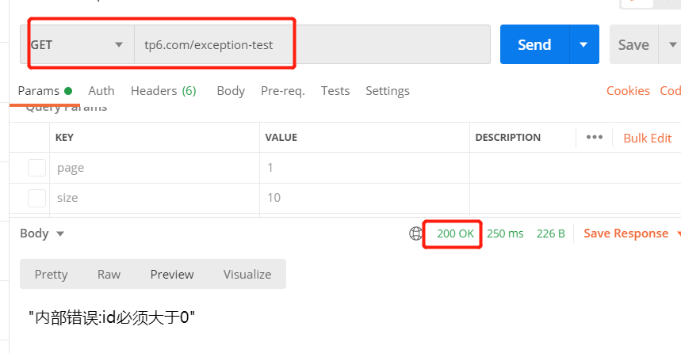This screenshot has width=681, height=353.
Task: Click the request URL field tp6.com/exception-test
Action: point(312,44)
